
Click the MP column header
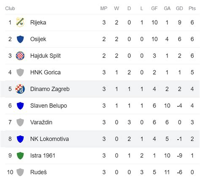(104, 8)
